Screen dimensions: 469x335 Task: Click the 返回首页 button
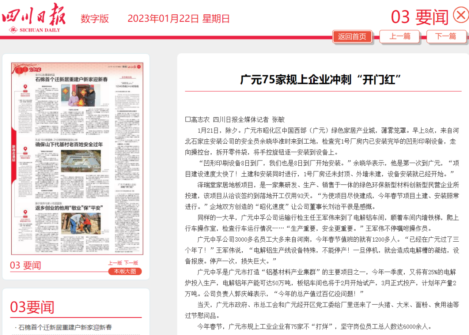[x=352, y=36]
